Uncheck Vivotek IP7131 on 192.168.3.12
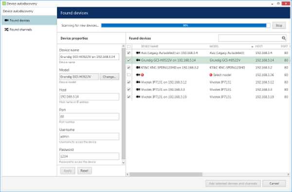292x192 pixels. tap(128, 82)
